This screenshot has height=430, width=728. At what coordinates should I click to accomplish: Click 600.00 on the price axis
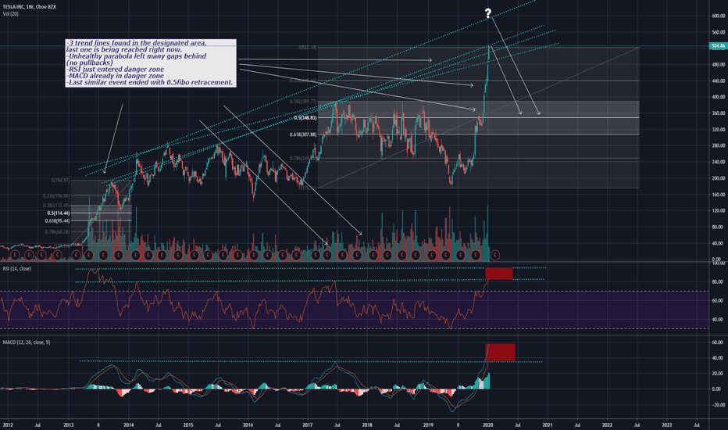coord(719,16)
